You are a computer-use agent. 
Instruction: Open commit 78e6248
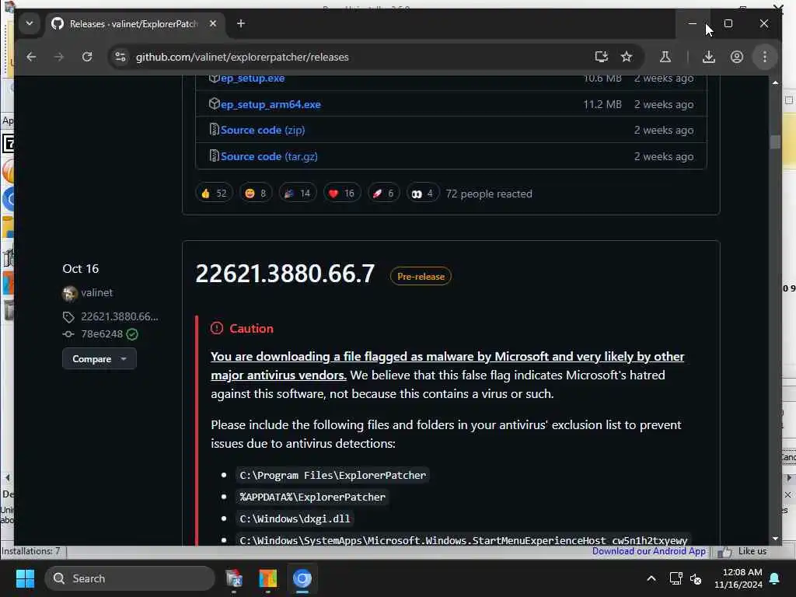[102, 334]
